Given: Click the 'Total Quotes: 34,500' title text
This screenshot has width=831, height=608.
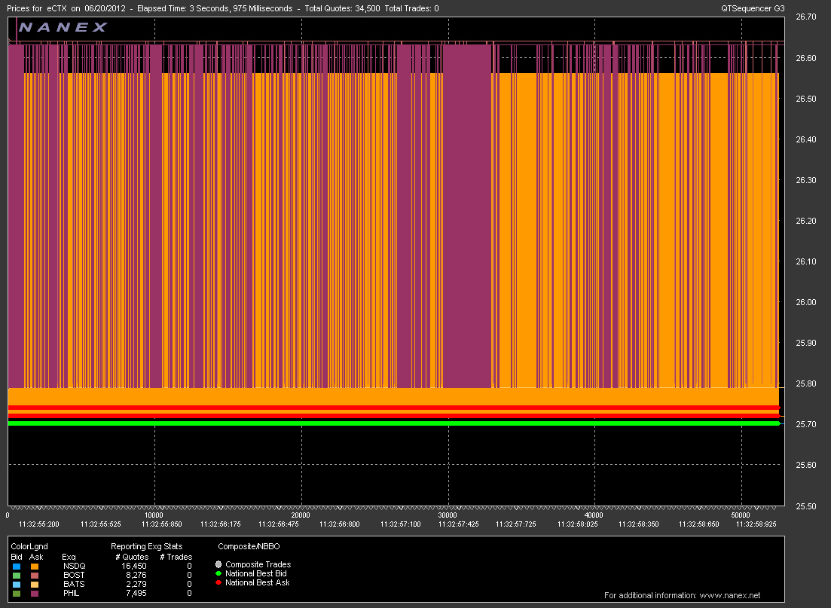Looking at the screenshot, I should (342, 8).
